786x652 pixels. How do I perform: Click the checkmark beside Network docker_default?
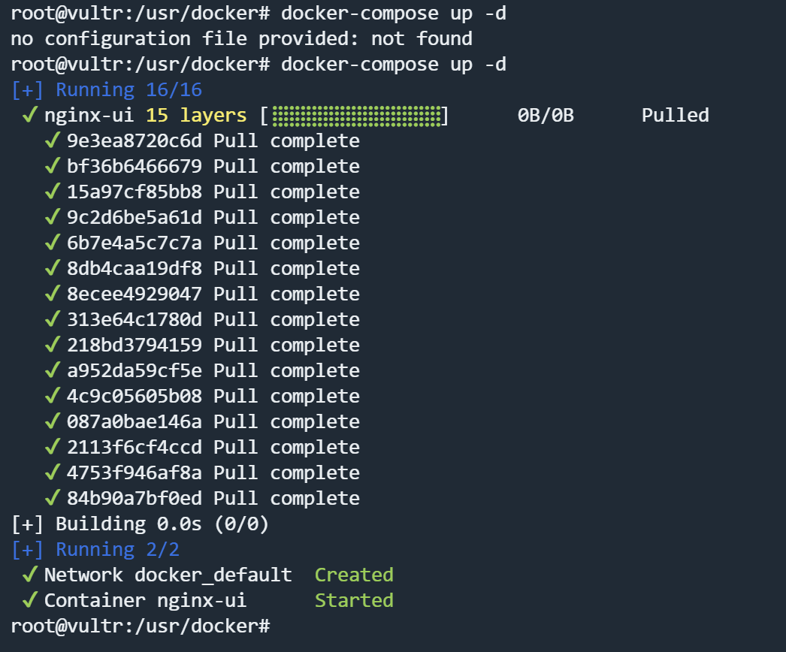point(30,575)
